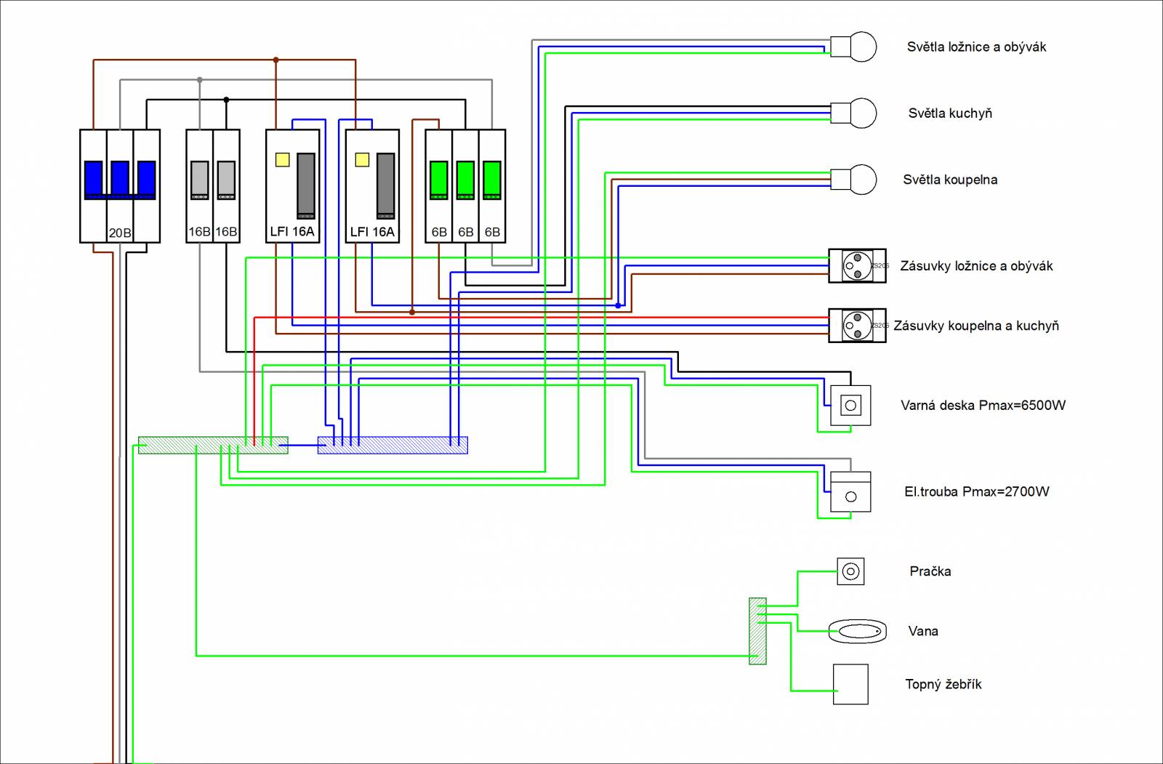Viewport: 1163px width, 764px height.
Task: Click the yellow test button on first LFI
Action: pyautogui.click(x=283, y=160)
